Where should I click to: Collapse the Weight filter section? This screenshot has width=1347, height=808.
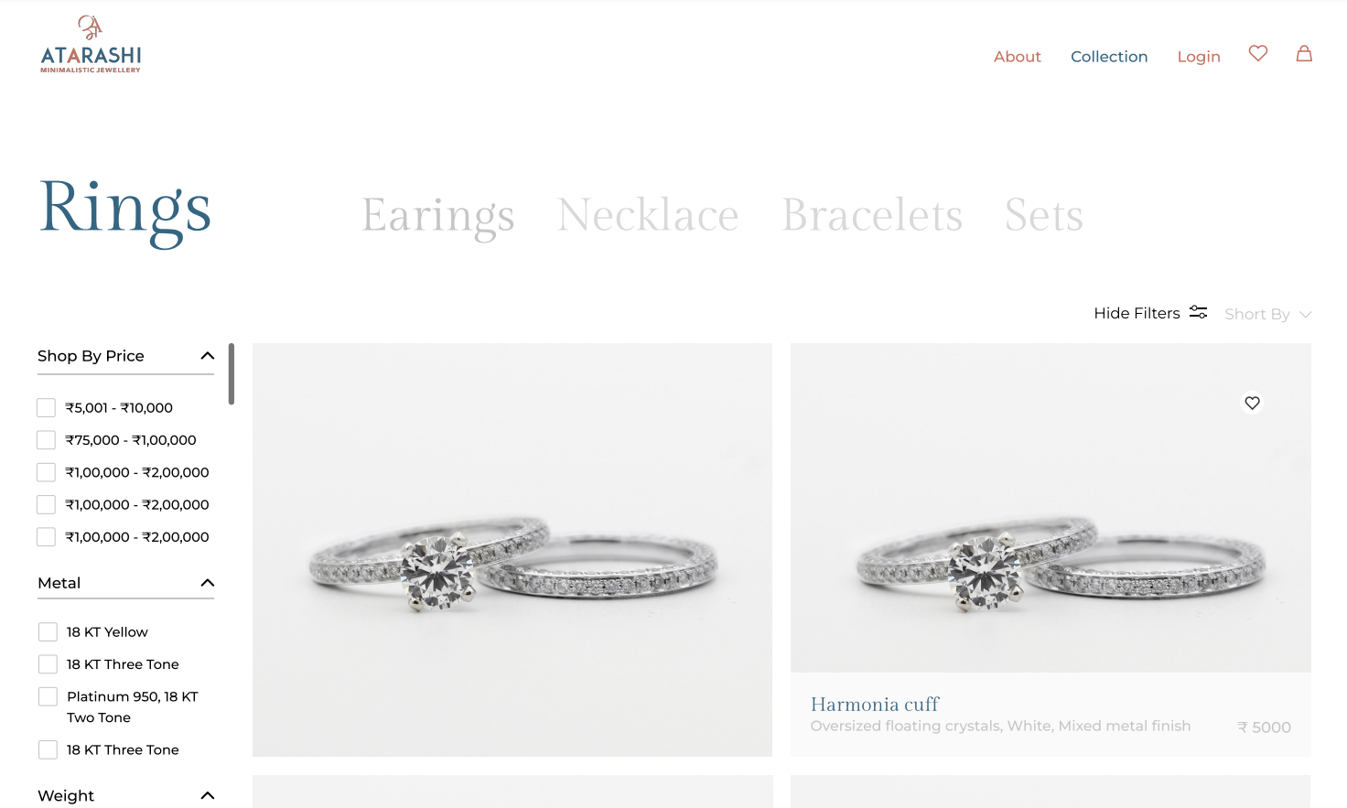[208, 796]
